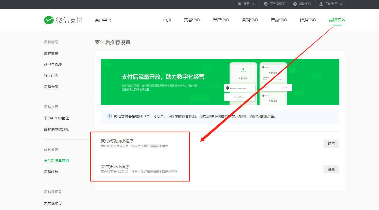
Task: Open 帮助中心 in top bar
Action: pos(305,4)
